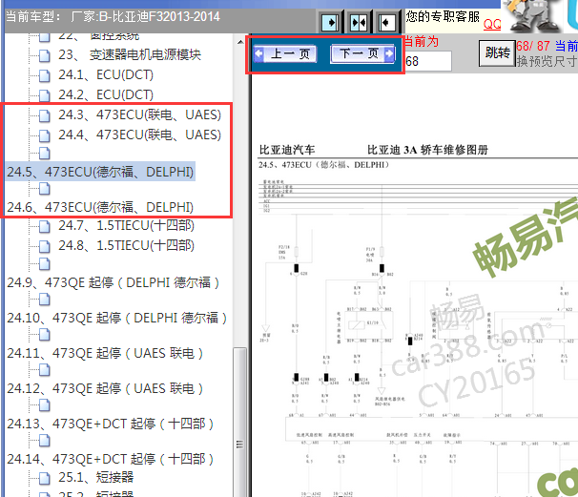Image resolution: width=578 pixels, height=497 pixels.
Task: Click page icon above 24.13、473QE+DCT entry
Action: (45, 405)
